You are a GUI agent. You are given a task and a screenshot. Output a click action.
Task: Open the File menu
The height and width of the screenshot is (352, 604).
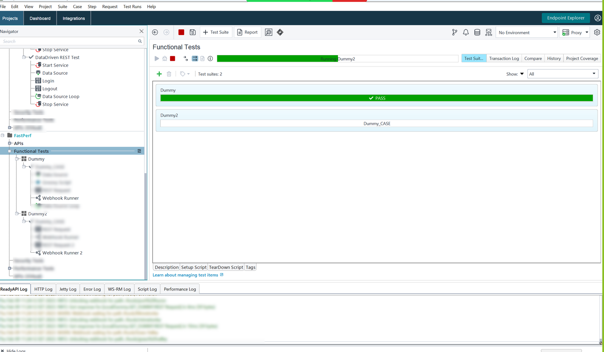click(3, 6)
